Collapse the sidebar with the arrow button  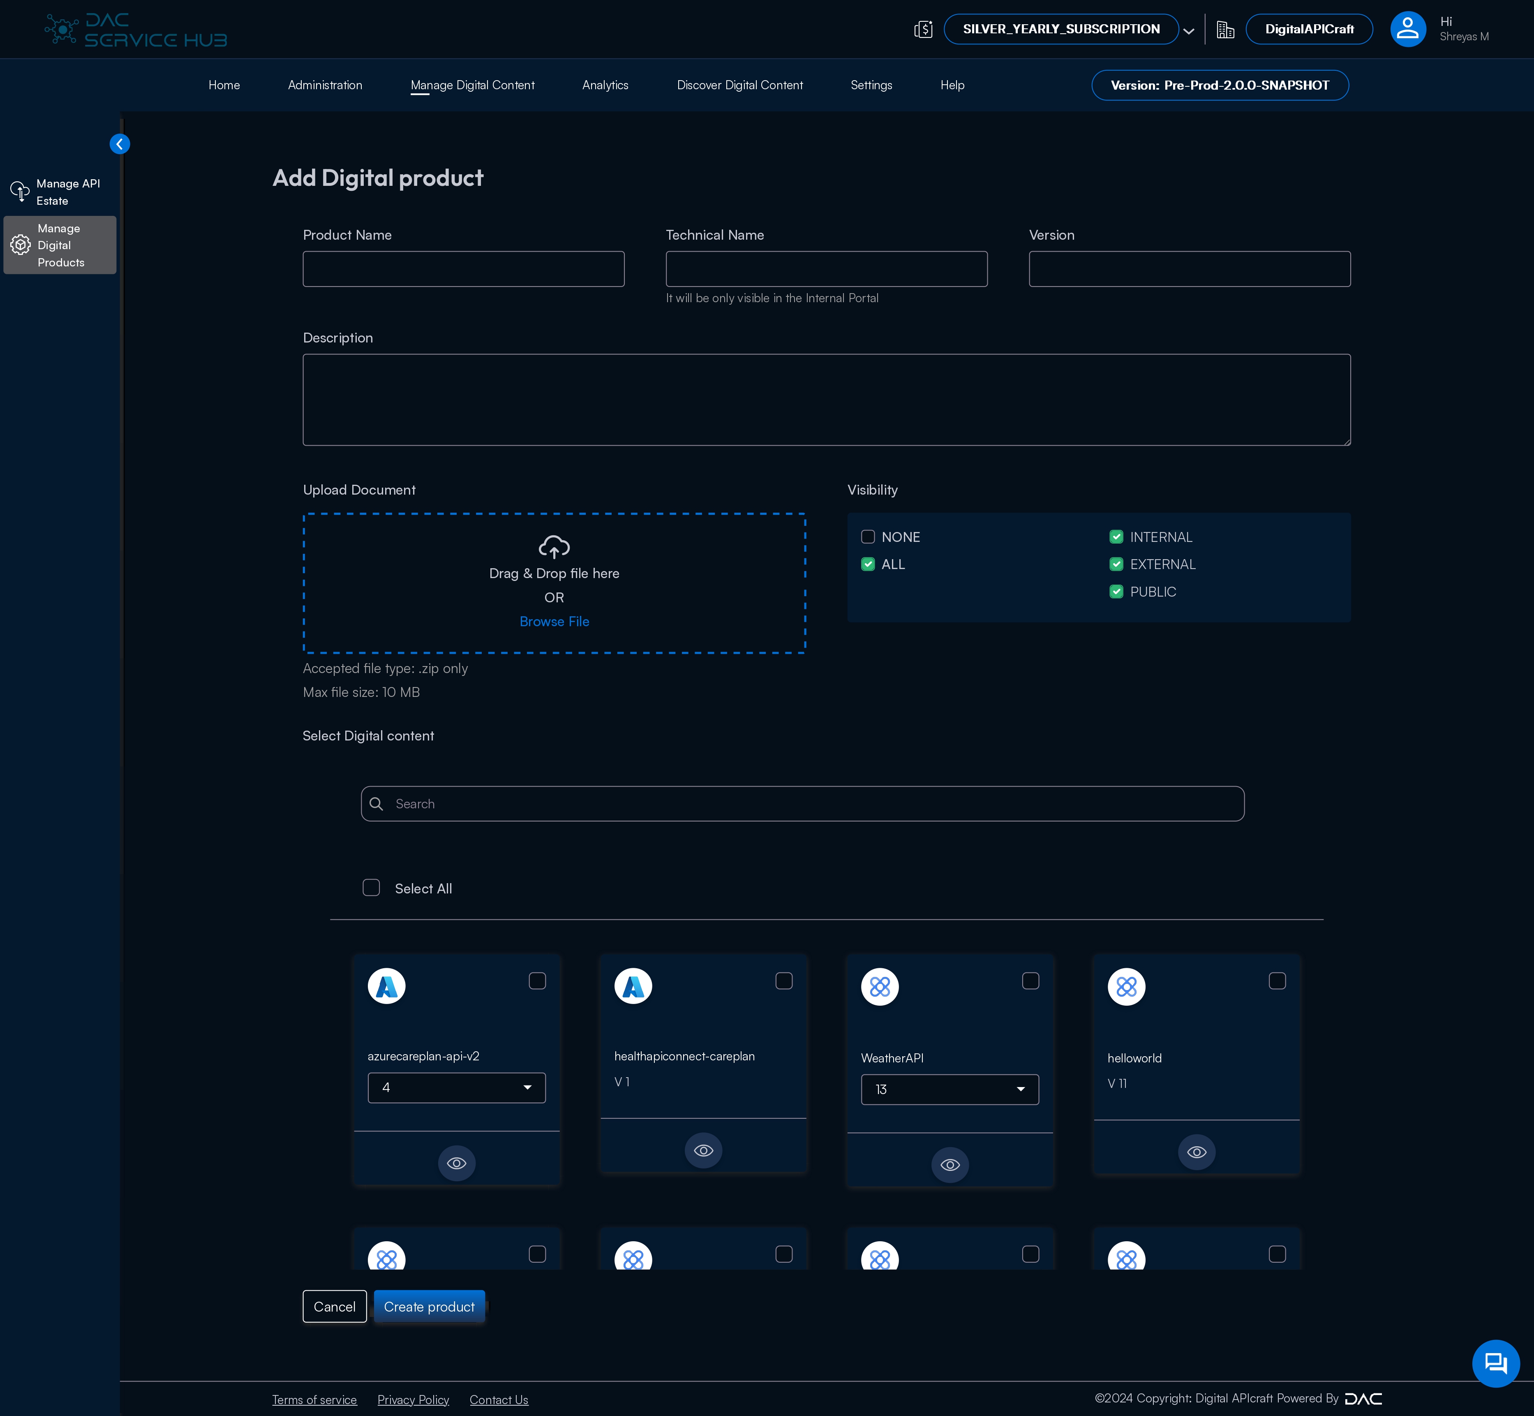[120, 144]
